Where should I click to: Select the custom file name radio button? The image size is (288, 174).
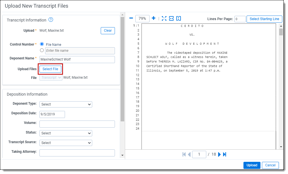coord(42,50)
